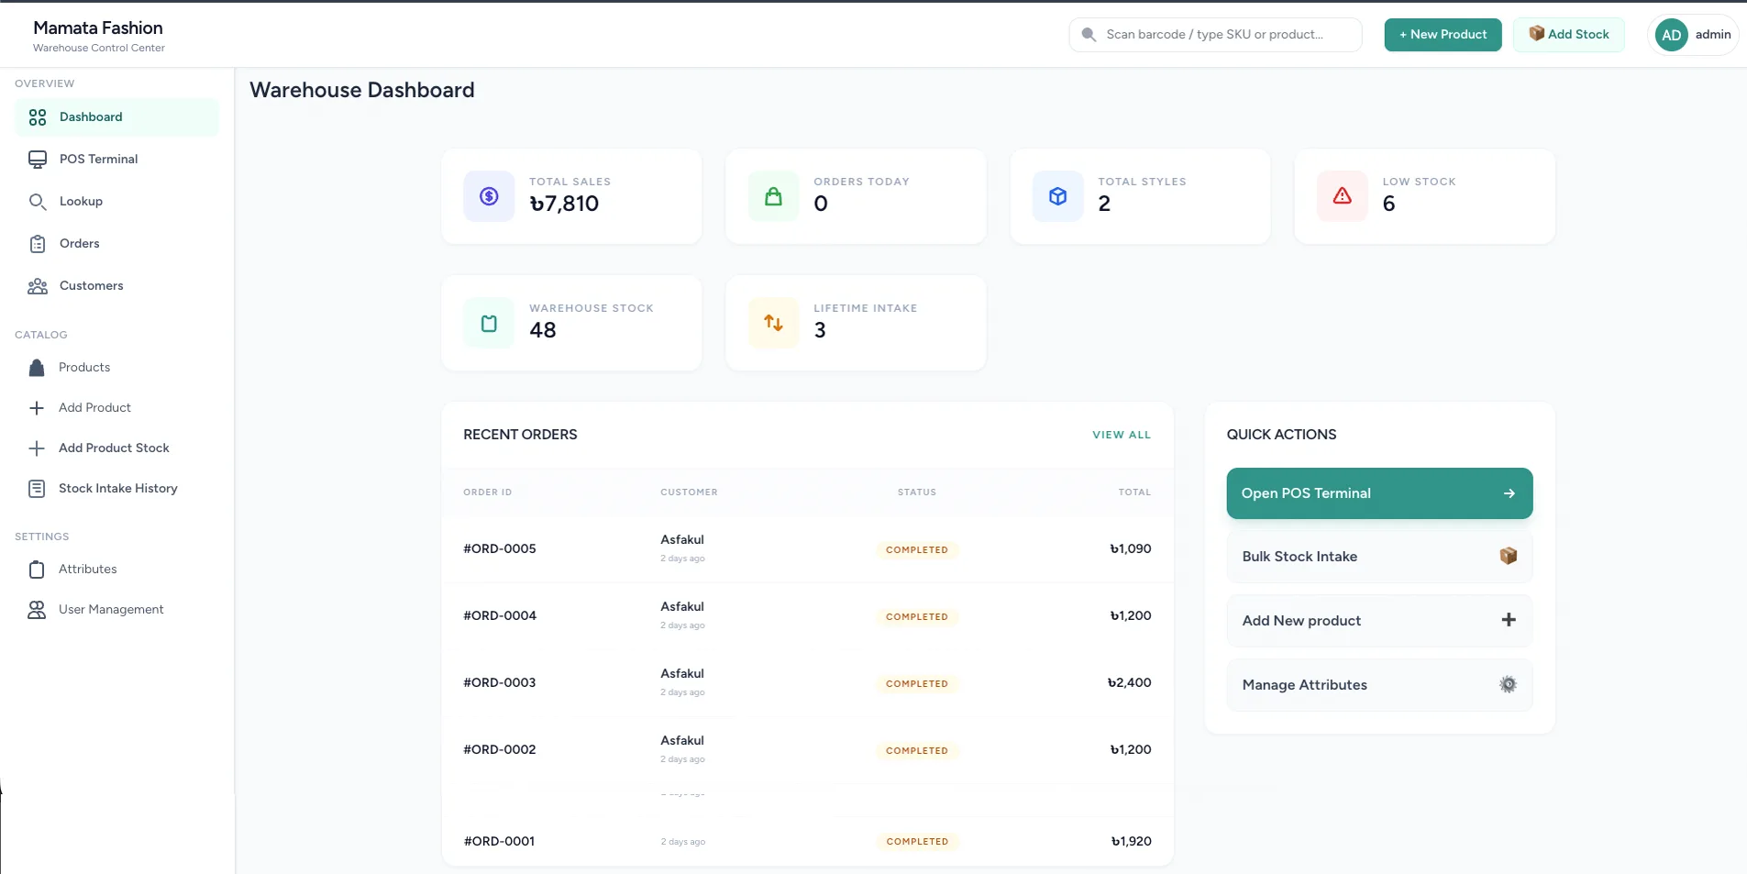Image resolution: width=1747 pixels, height=874 pixels.
Task: Click the POS Terminal monitor icon
Action: 38,160
